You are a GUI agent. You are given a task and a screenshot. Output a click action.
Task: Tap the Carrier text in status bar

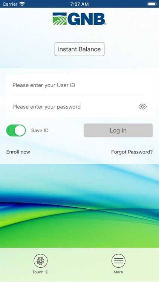pos(10,4)
